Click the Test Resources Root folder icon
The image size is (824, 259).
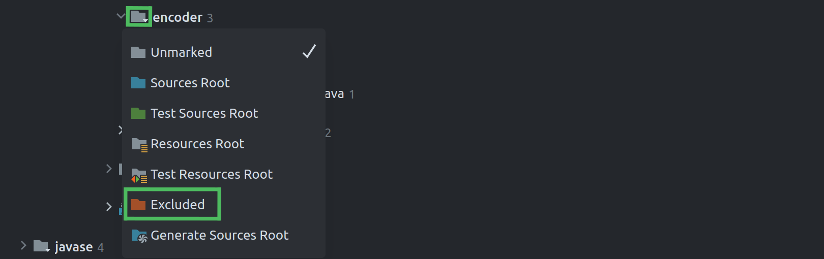click(x=139, y=175)
